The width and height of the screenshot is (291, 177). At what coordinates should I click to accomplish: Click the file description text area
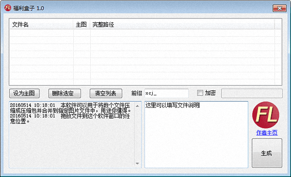tap(196, 134)
